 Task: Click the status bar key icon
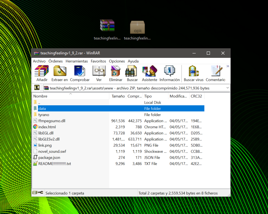click(x=40, y=193)
